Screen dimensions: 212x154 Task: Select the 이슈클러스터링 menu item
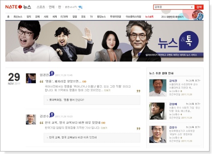tap(133, 17)
